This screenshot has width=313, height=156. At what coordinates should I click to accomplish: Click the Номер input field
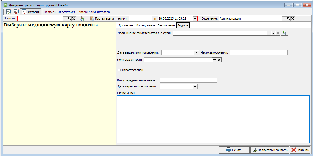(140, 18)
